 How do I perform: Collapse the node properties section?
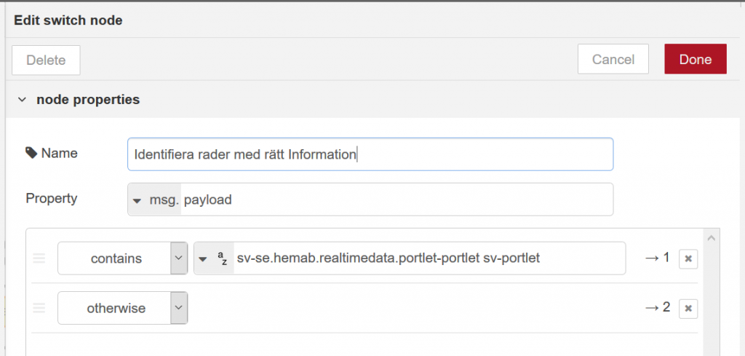[x=22, y=100]
